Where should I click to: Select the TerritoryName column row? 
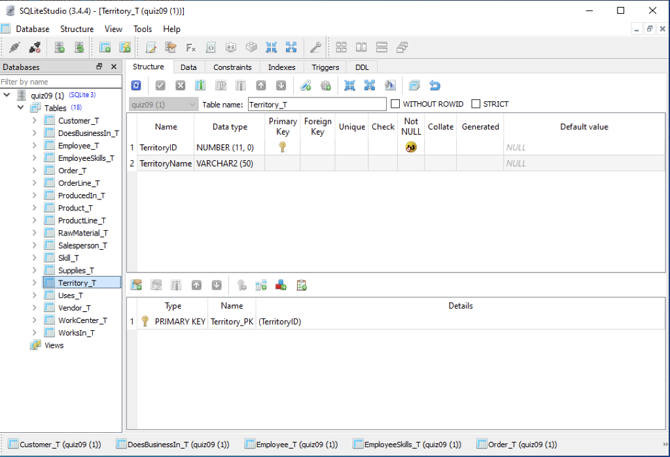tap(396, 163)
